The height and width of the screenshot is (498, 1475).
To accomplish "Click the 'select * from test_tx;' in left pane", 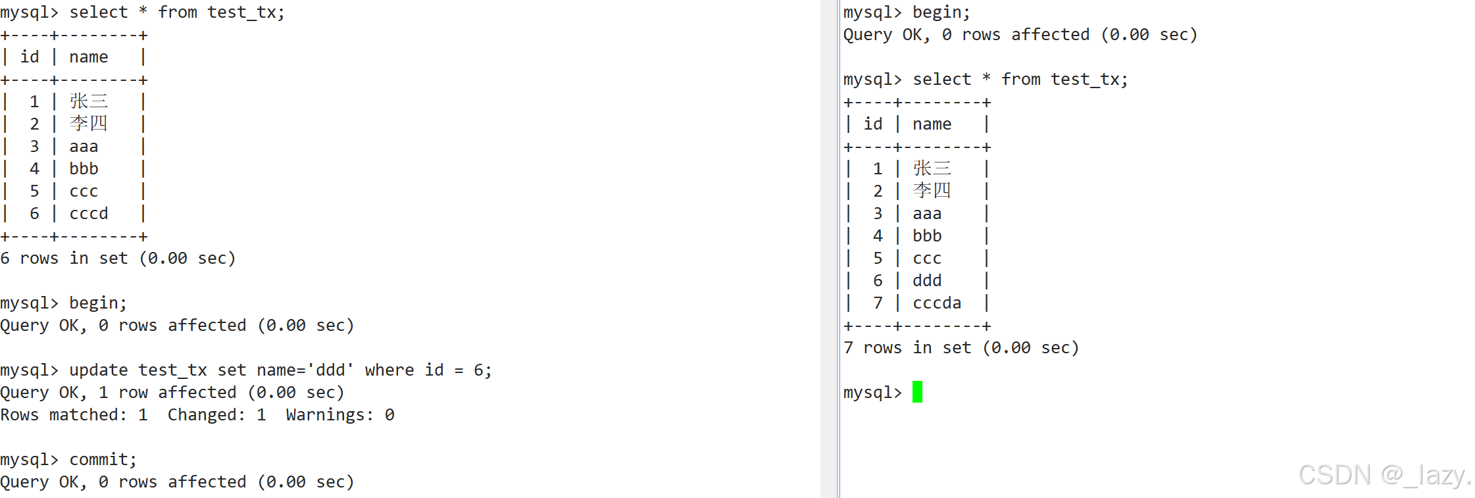I will click(x=177, y=12).
